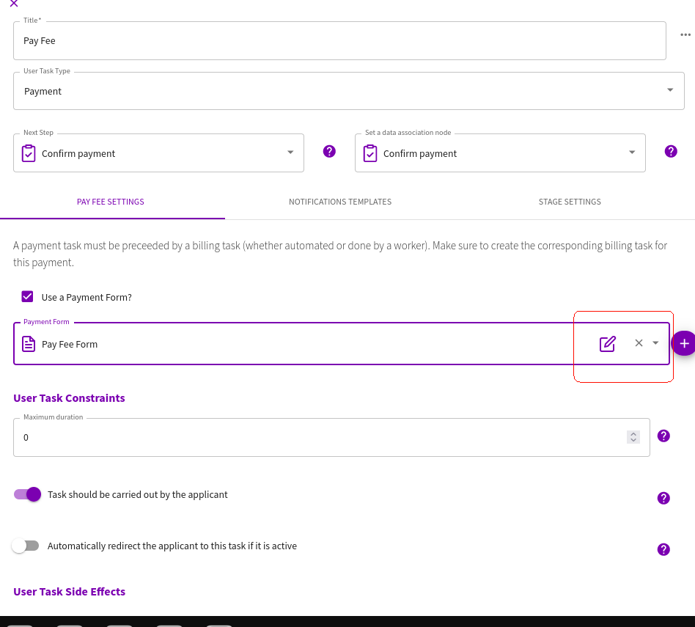
Task: Open help for applicant task toggle
Action: [663, 499]
